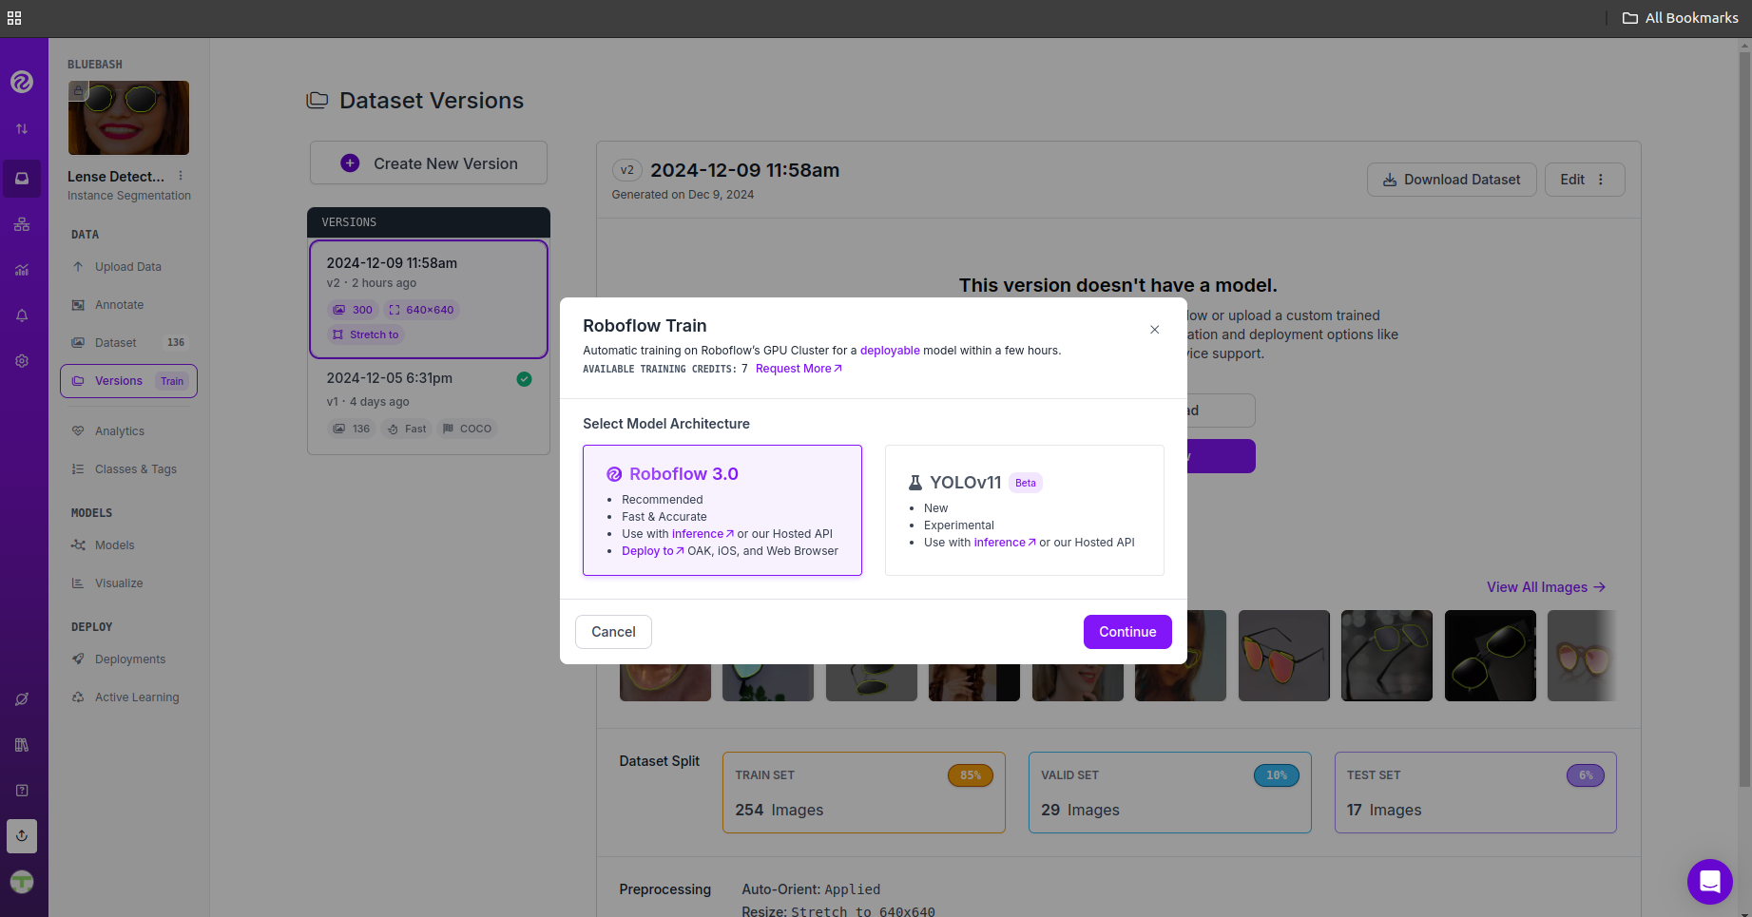The image size is (1752, 917).
Task: Open Active Learning in the sidebar
Action: pos(128,697)
